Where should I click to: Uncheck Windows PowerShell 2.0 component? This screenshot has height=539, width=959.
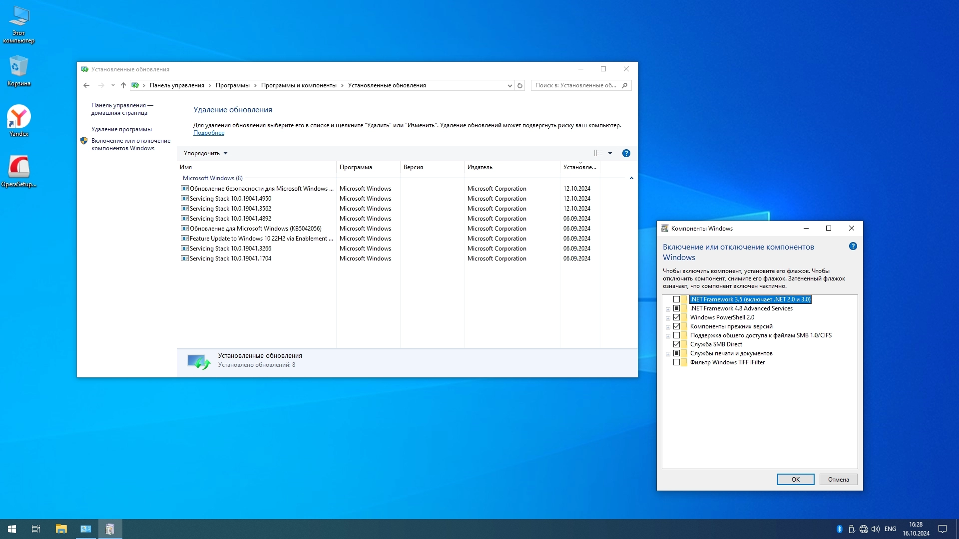tap(676, 317)
